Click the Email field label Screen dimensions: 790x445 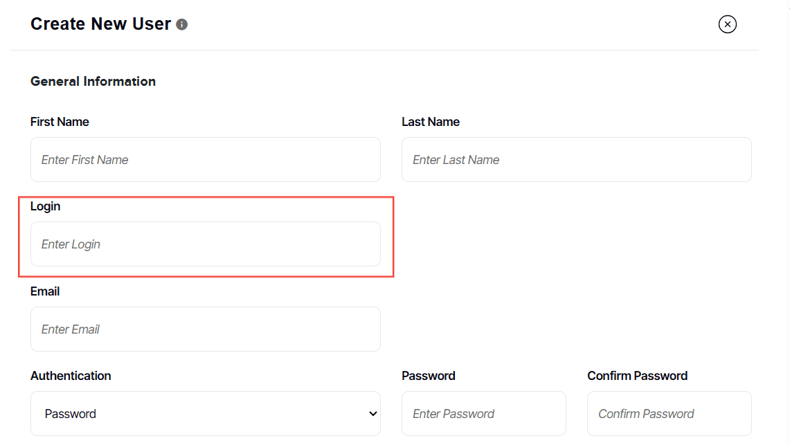pyautogui.click(x=45, y=291)
